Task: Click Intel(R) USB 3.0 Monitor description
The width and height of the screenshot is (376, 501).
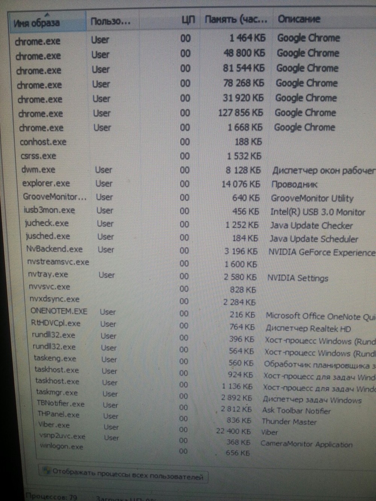Action: tap(318, 212)
